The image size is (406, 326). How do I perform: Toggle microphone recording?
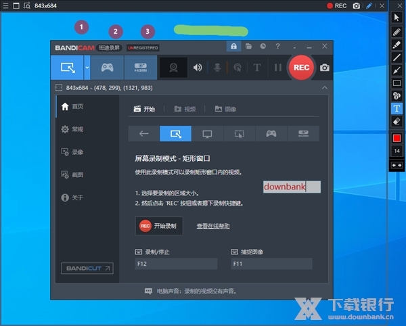217,68
